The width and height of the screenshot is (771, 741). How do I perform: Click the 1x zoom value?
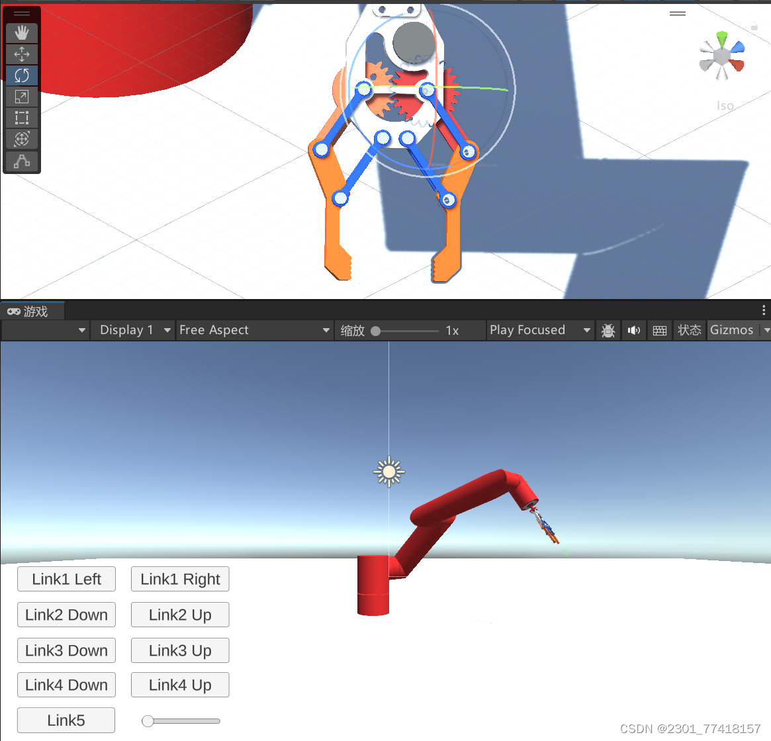tap(453, 330)
